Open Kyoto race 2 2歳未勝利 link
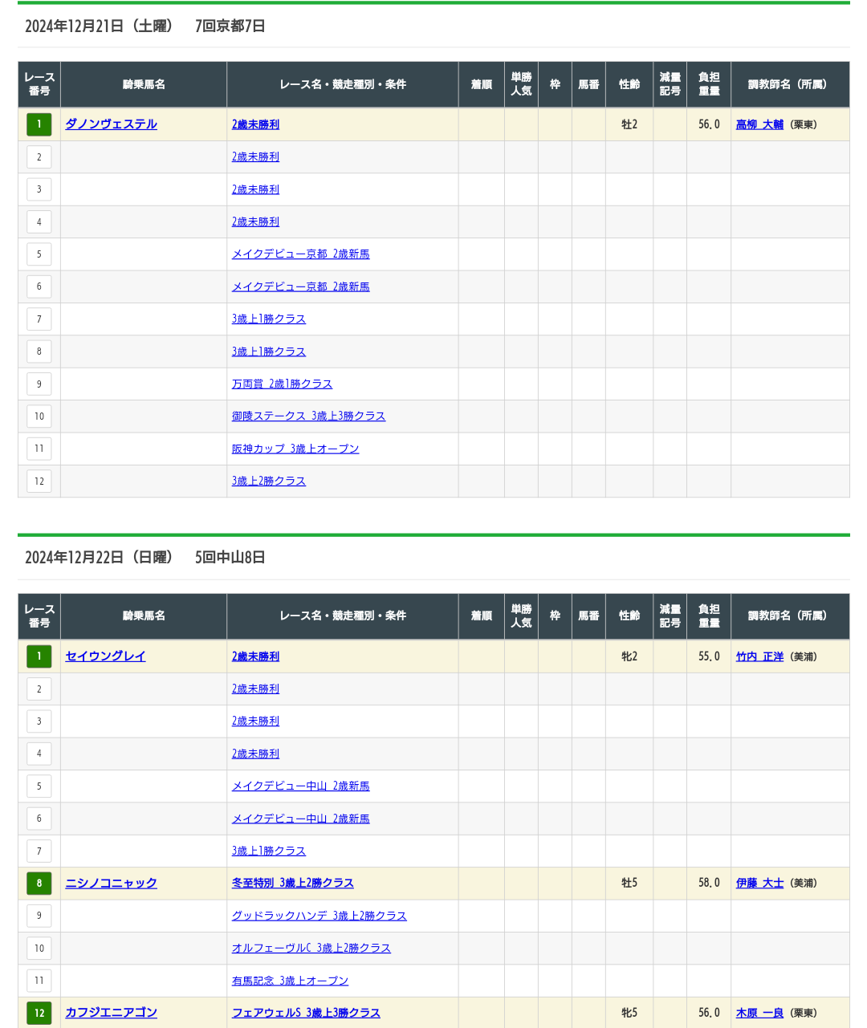Screen dimensions: 867x1028 tap(255, 157)
